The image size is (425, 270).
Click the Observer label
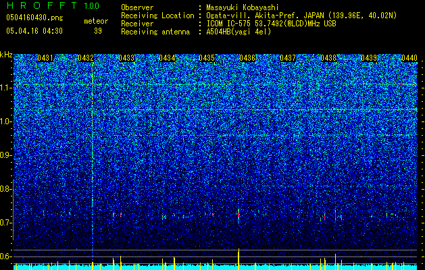point(137,7)
